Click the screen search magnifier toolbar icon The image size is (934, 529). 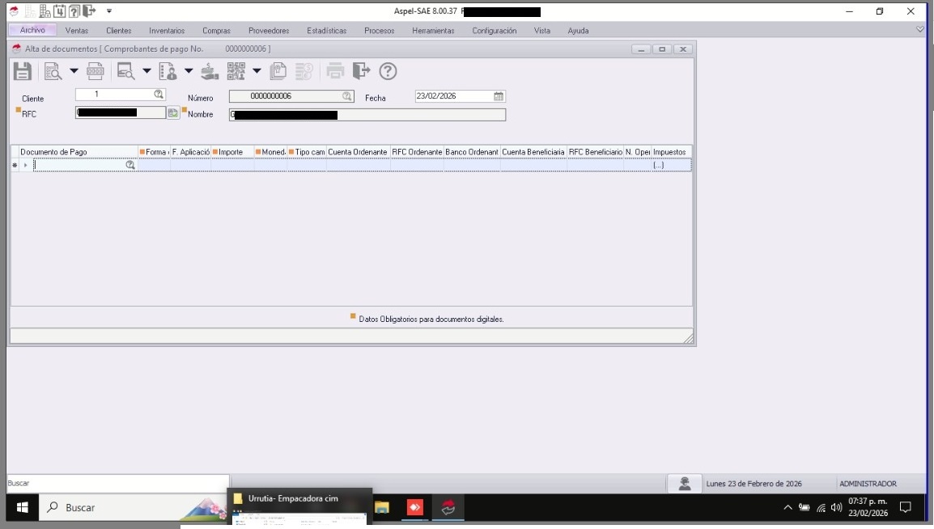125,71
